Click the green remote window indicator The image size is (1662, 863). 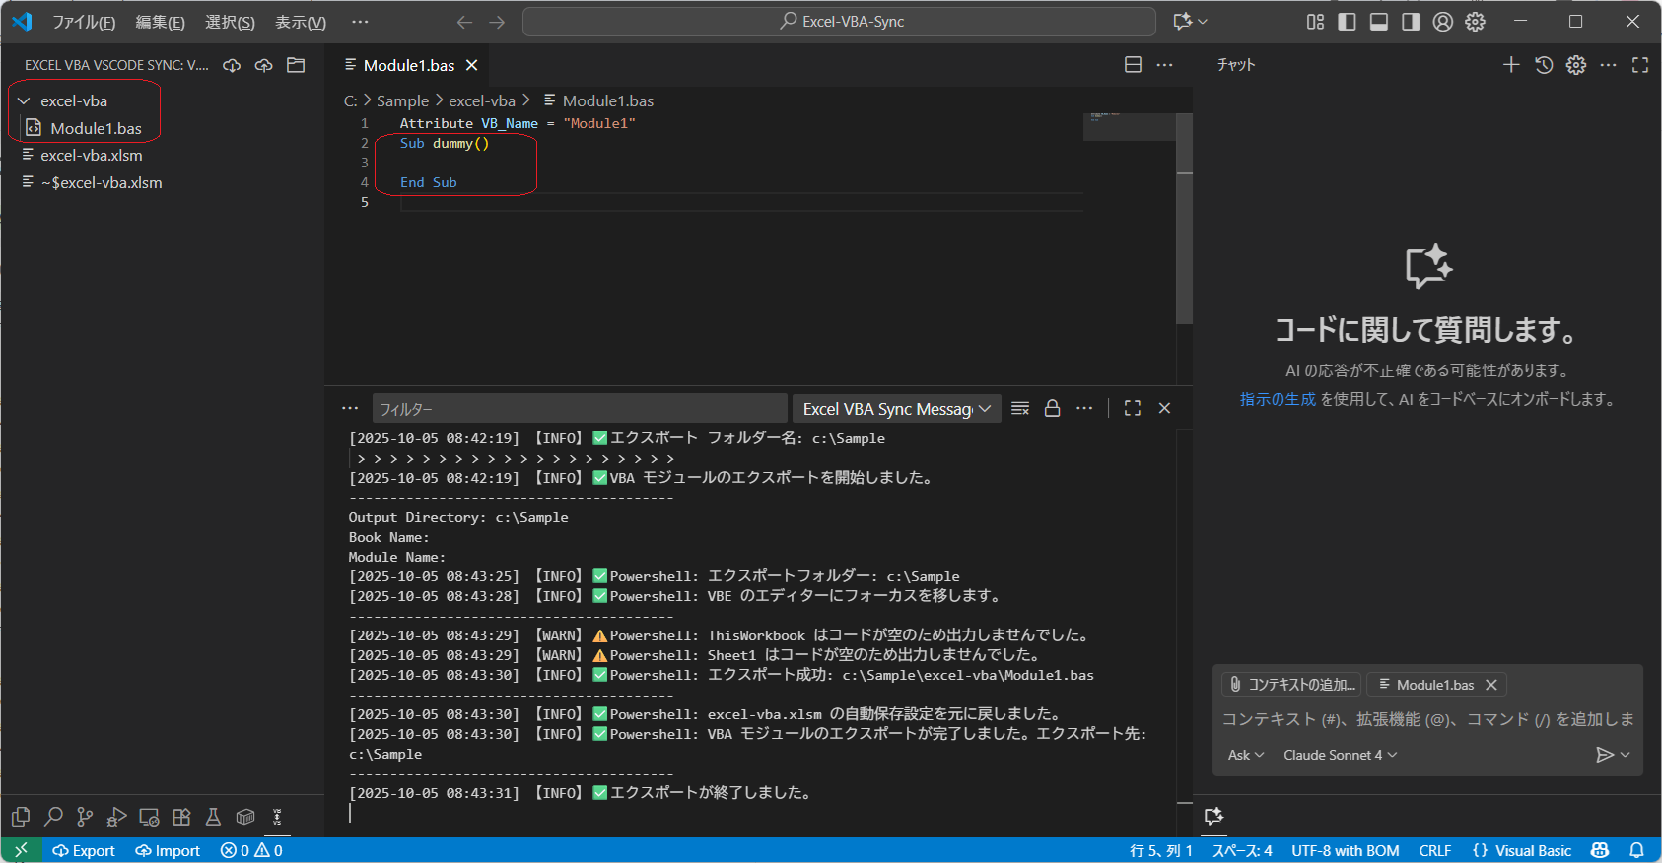click(x=21, y=850)
